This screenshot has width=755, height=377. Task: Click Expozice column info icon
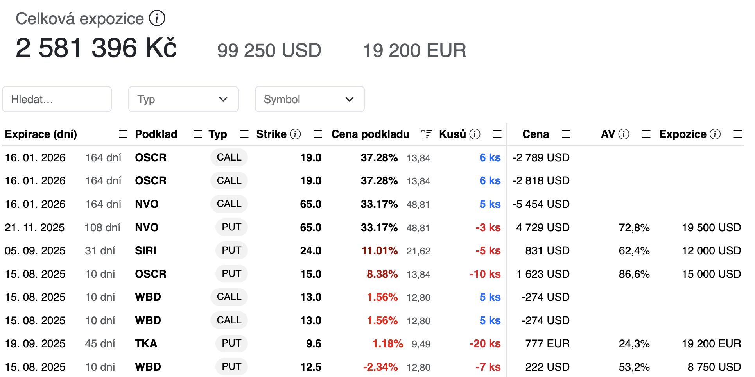point(715,134)
